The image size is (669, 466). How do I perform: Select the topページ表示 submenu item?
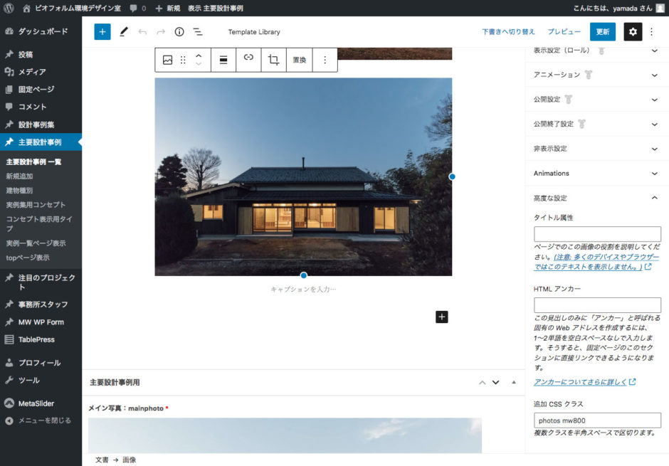click(x=28, y=258)
